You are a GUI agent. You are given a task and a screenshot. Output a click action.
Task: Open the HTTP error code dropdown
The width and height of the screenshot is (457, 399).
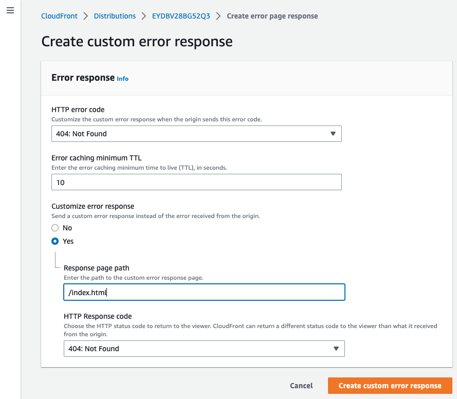pyautogui.click(x=196, y=134)
